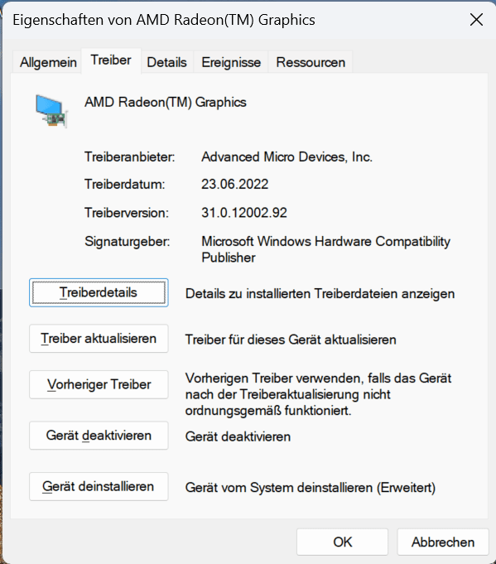Click 'Gerät vom System deinstallieren (Erweitert)' text
This screenshot has width=496, height=564.
coord(311,488)
